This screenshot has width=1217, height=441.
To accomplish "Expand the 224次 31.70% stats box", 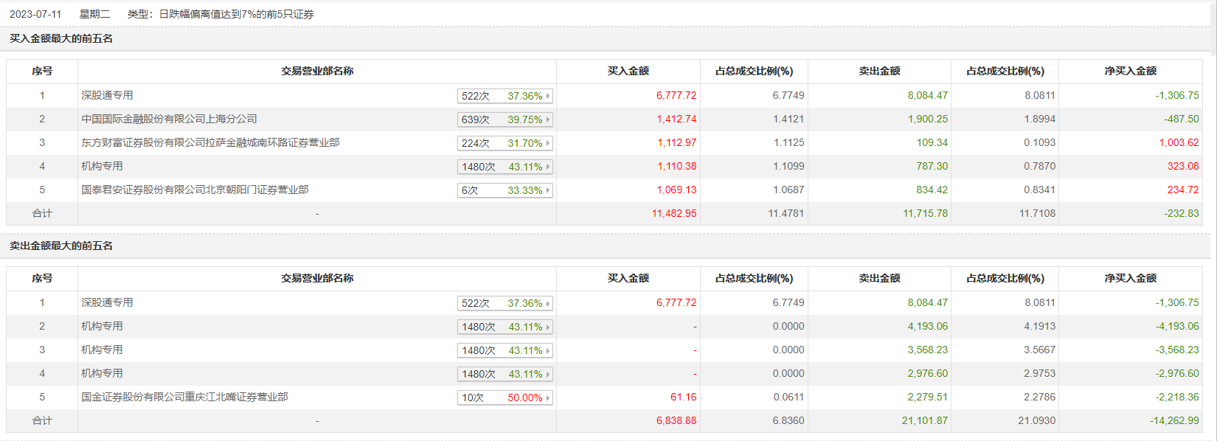I will (505, 143).
